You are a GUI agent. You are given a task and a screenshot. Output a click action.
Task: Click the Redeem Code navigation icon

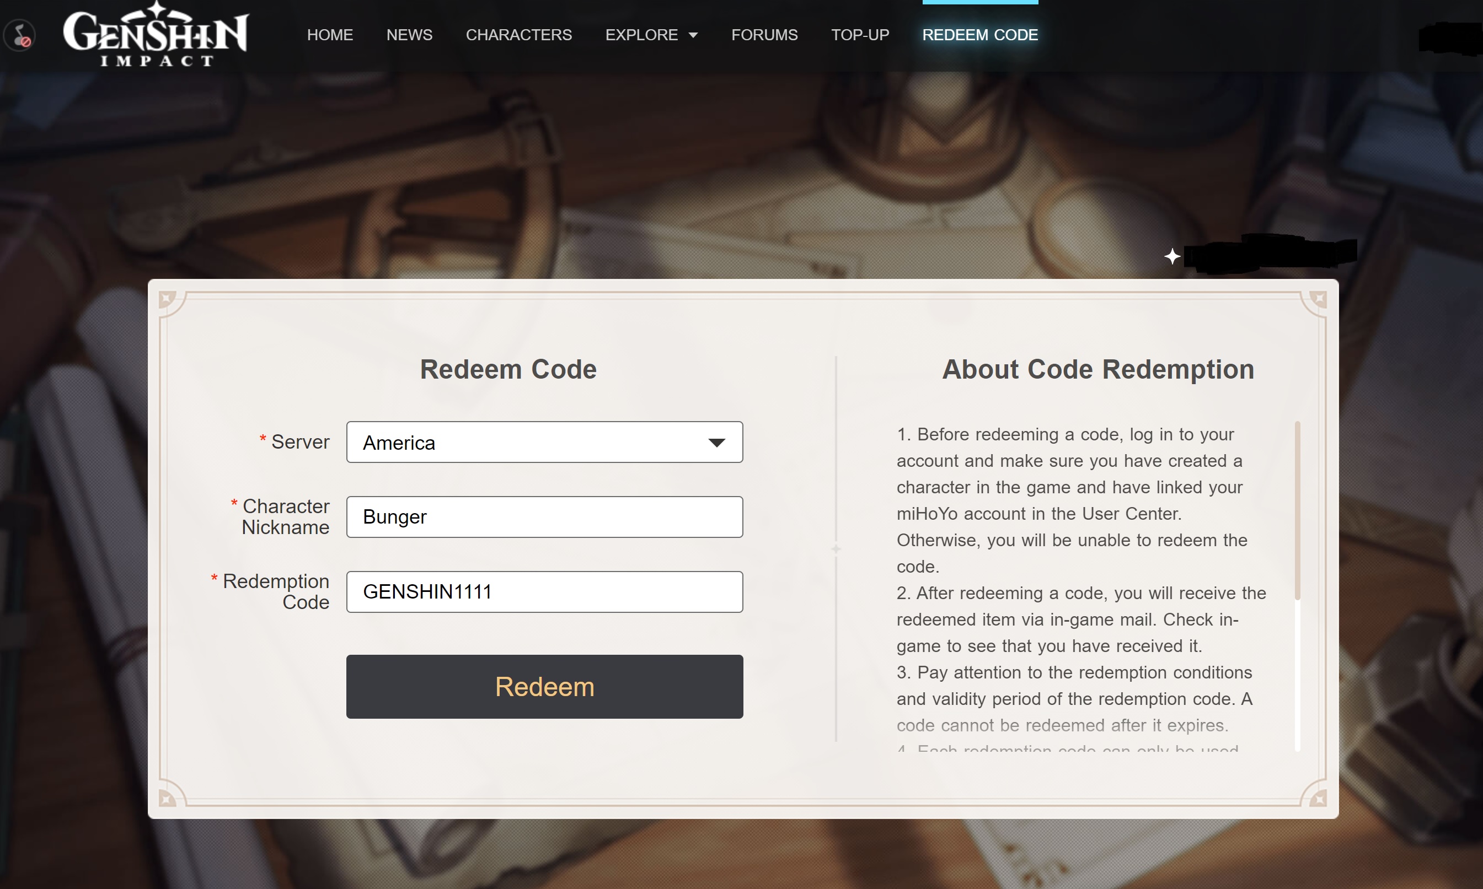point(979,35)
